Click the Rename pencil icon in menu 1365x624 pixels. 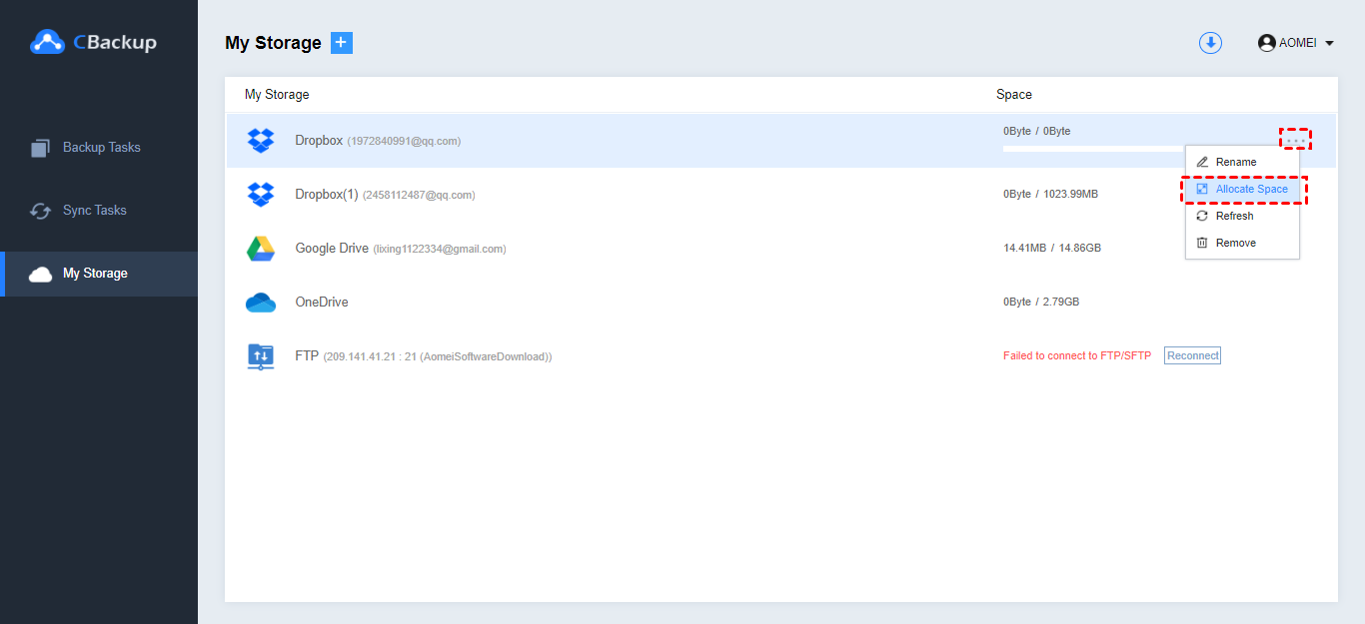pyautogui.click(x=1202, y=161)
